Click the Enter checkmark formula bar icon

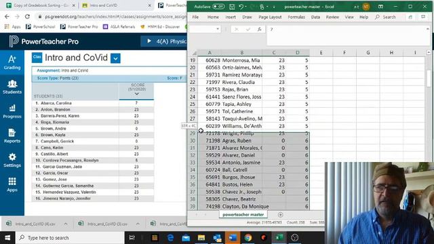click(x=248, y=29)
